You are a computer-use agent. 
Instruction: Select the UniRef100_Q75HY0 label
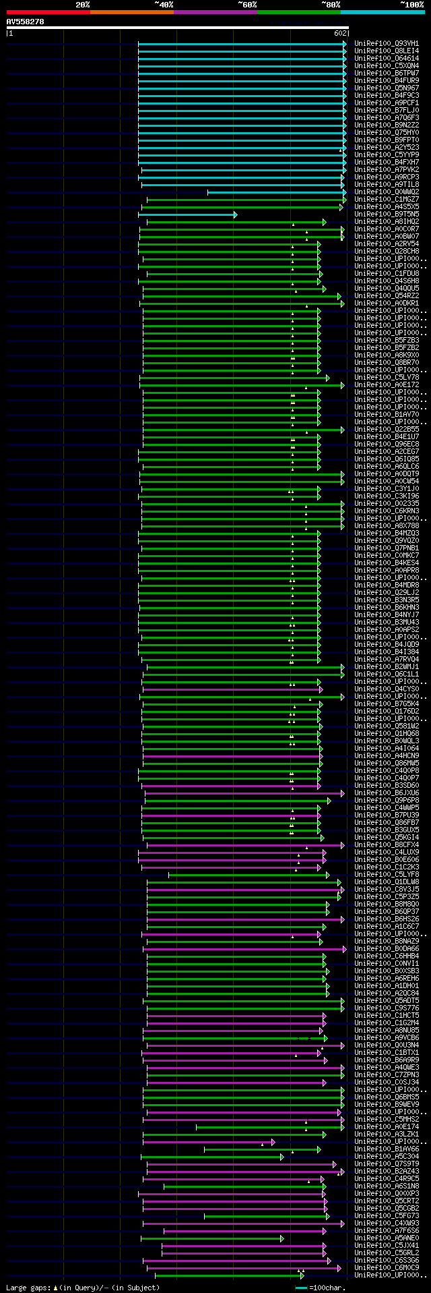tap(387, 132)
